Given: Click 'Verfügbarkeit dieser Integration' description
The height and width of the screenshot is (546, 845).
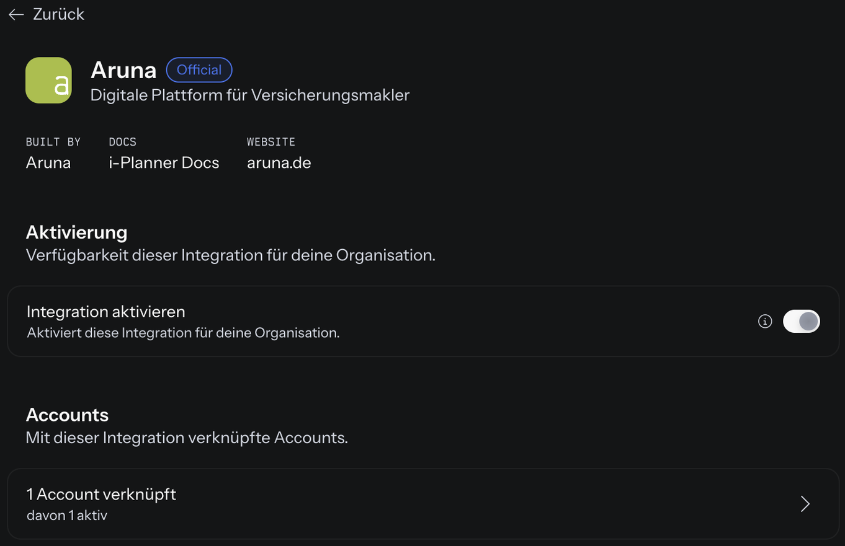Looking at the screenshot, I should pyautogui.click(x=231, y=255).
